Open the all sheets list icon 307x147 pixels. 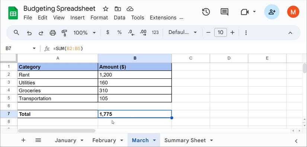pos(38,140)
